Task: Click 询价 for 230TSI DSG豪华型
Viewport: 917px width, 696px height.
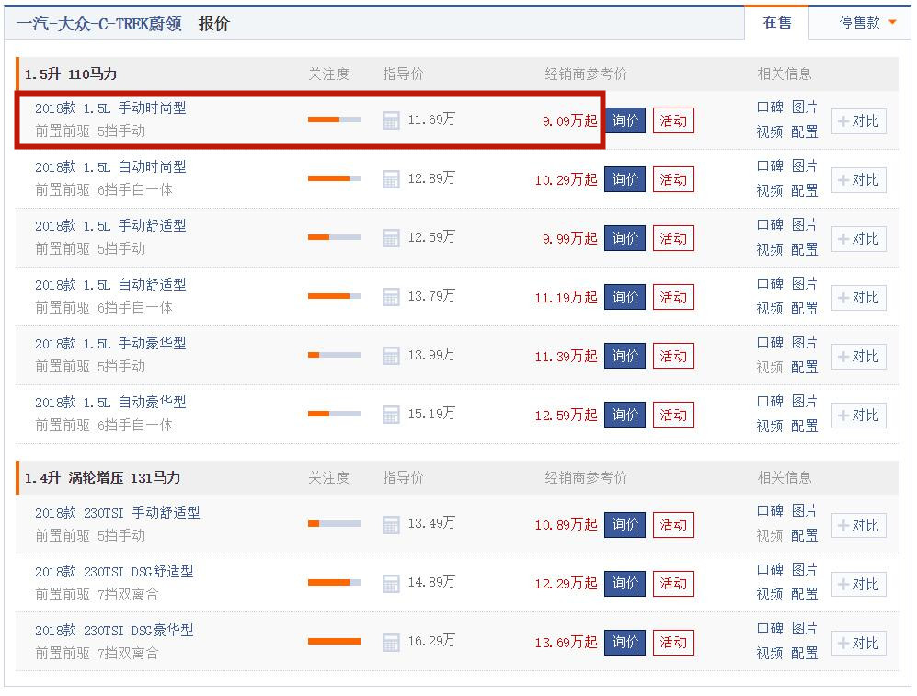Action: [625, 643]
